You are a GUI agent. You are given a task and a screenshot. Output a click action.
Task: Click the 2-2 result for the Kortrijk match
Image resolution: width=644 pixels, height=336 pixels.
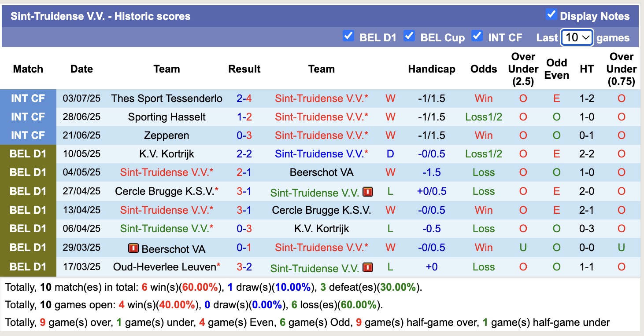pos(244,153)
